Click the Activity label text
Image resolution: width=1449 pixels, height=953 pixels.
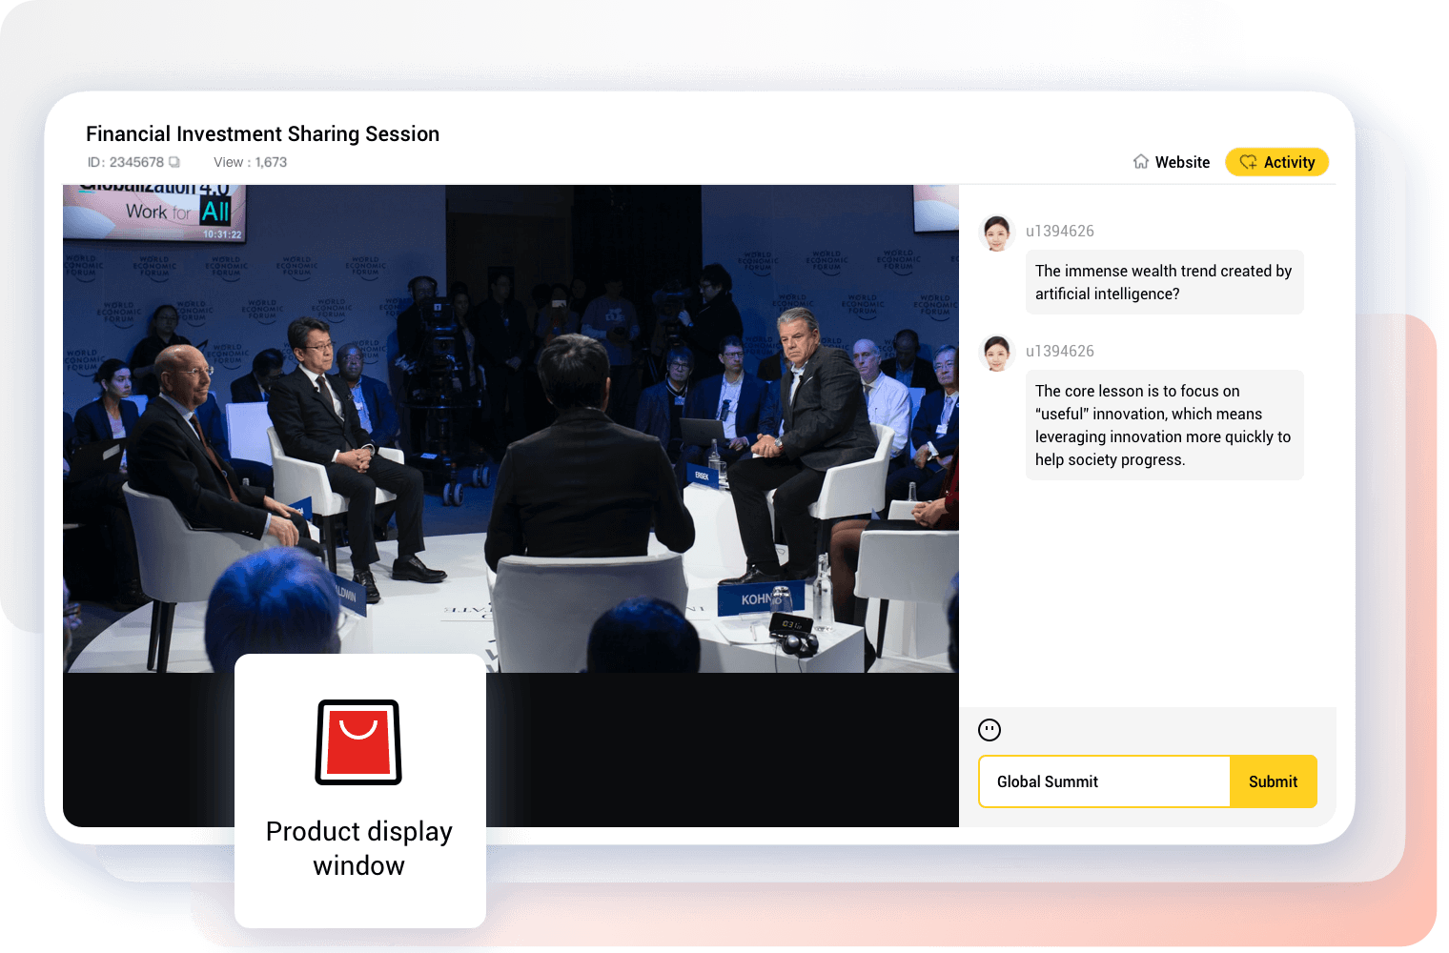coord(1289,162)
